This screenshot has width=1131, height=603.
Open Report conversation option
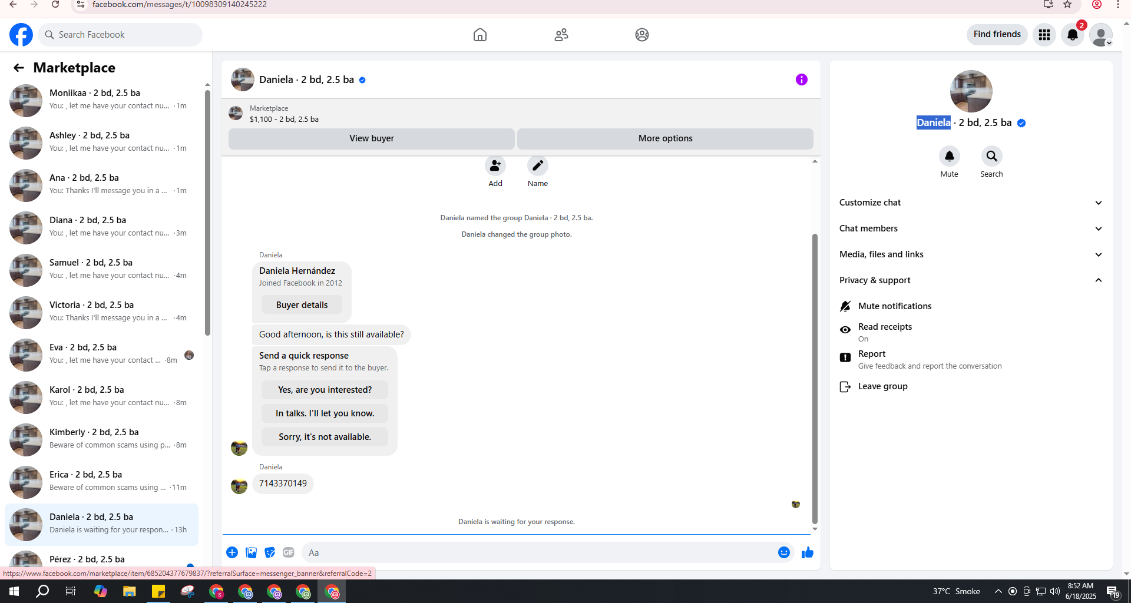tap(971, 359)
